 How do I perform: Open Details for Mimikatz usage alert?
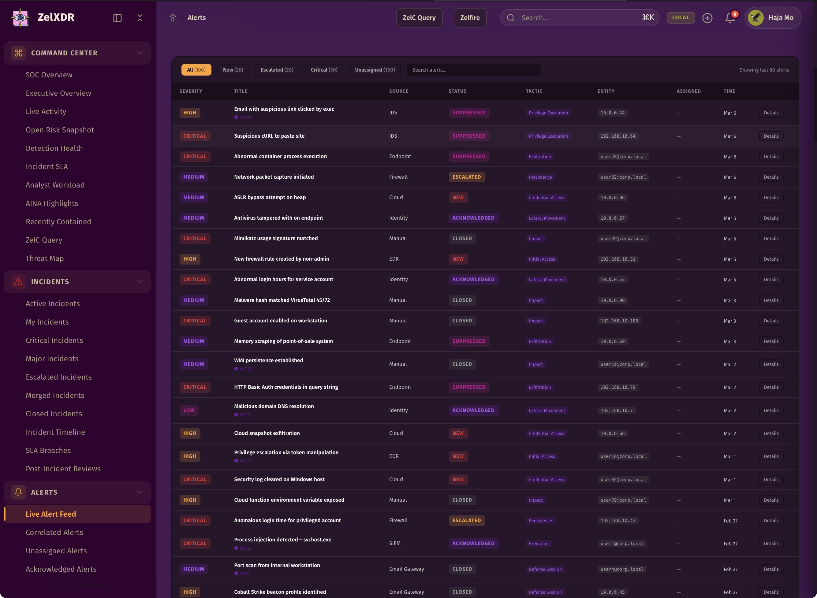771,239
